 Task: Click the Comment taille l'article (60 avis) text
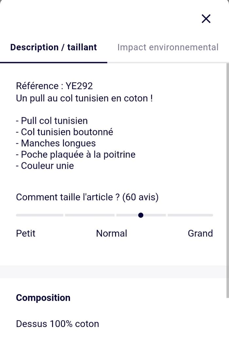87,197
